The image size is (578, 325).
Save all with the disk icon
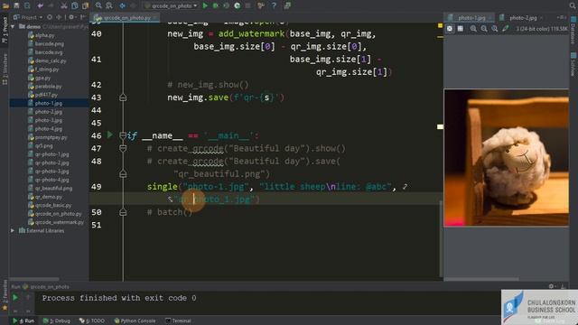click(16, 5)
